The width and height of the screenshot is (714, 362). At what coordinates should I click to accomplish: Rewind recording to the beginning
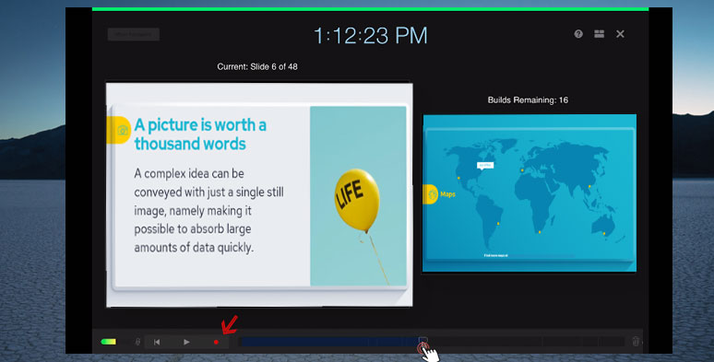[x=157, y=342]
